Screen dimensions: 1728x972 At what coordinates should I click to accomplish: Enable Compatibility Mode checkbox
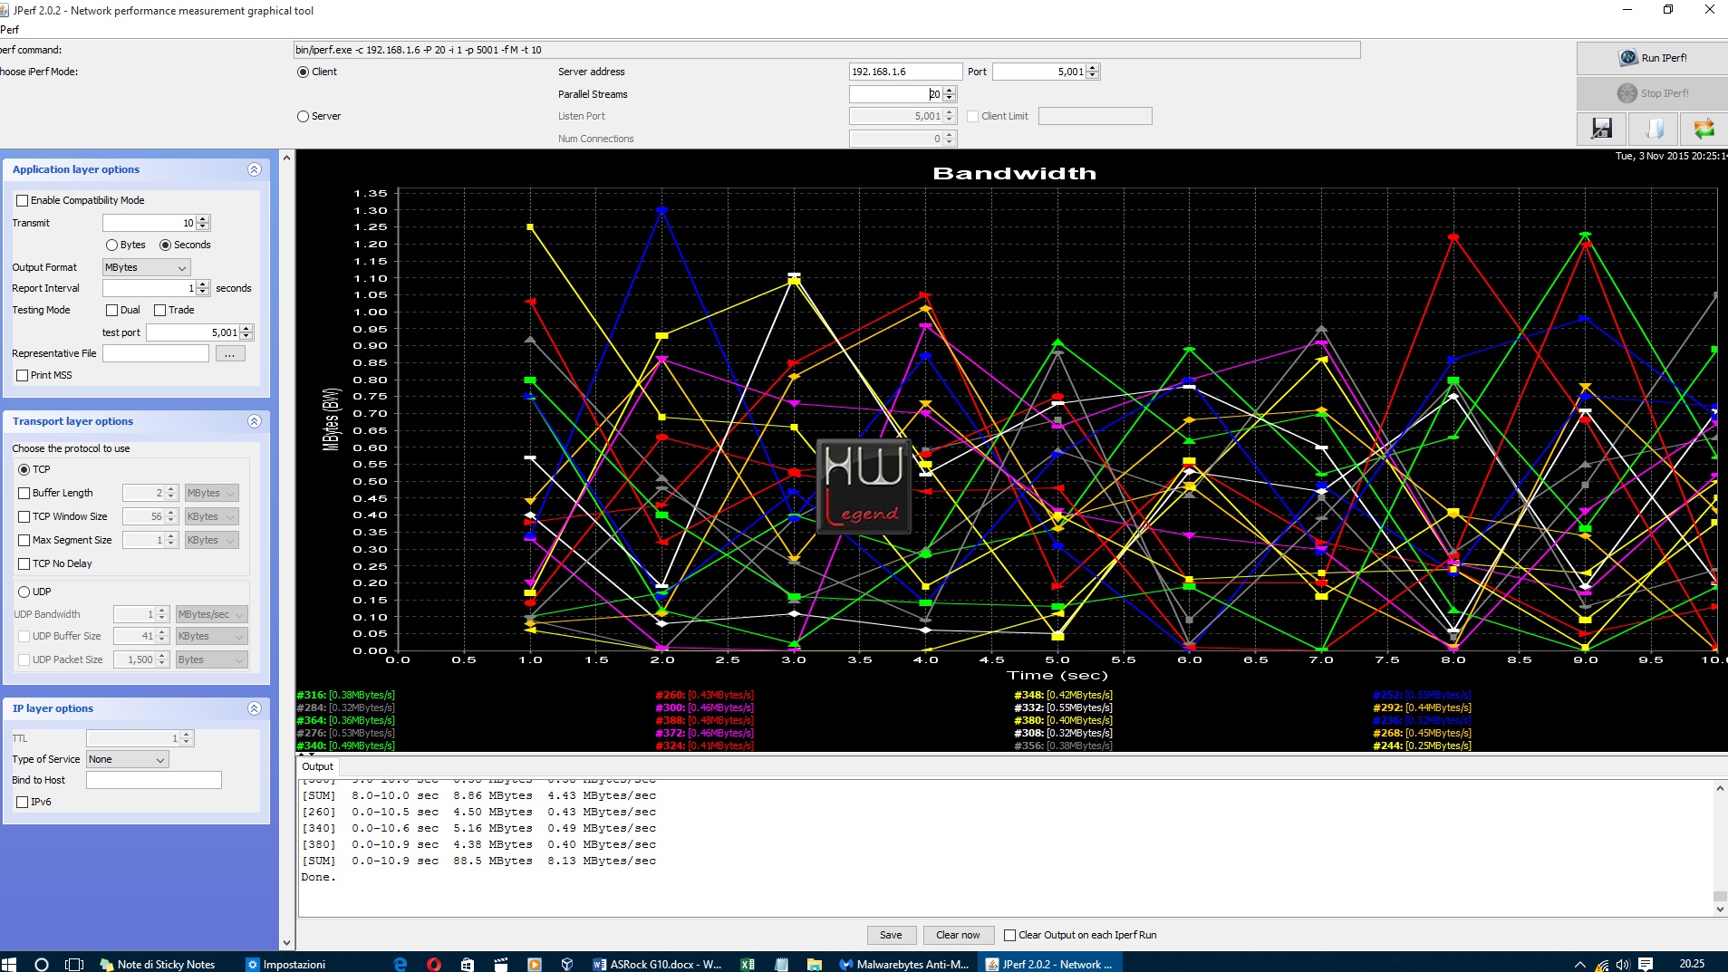coord(23,200)
